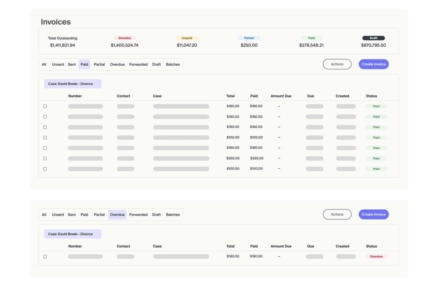Select highlighted Overdue tab in lower panel
This screenshot has width=438, height=292.
point(117,215)
